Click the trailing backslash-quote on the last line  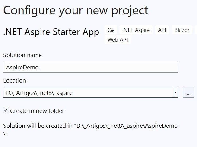[x=5, y=134]
